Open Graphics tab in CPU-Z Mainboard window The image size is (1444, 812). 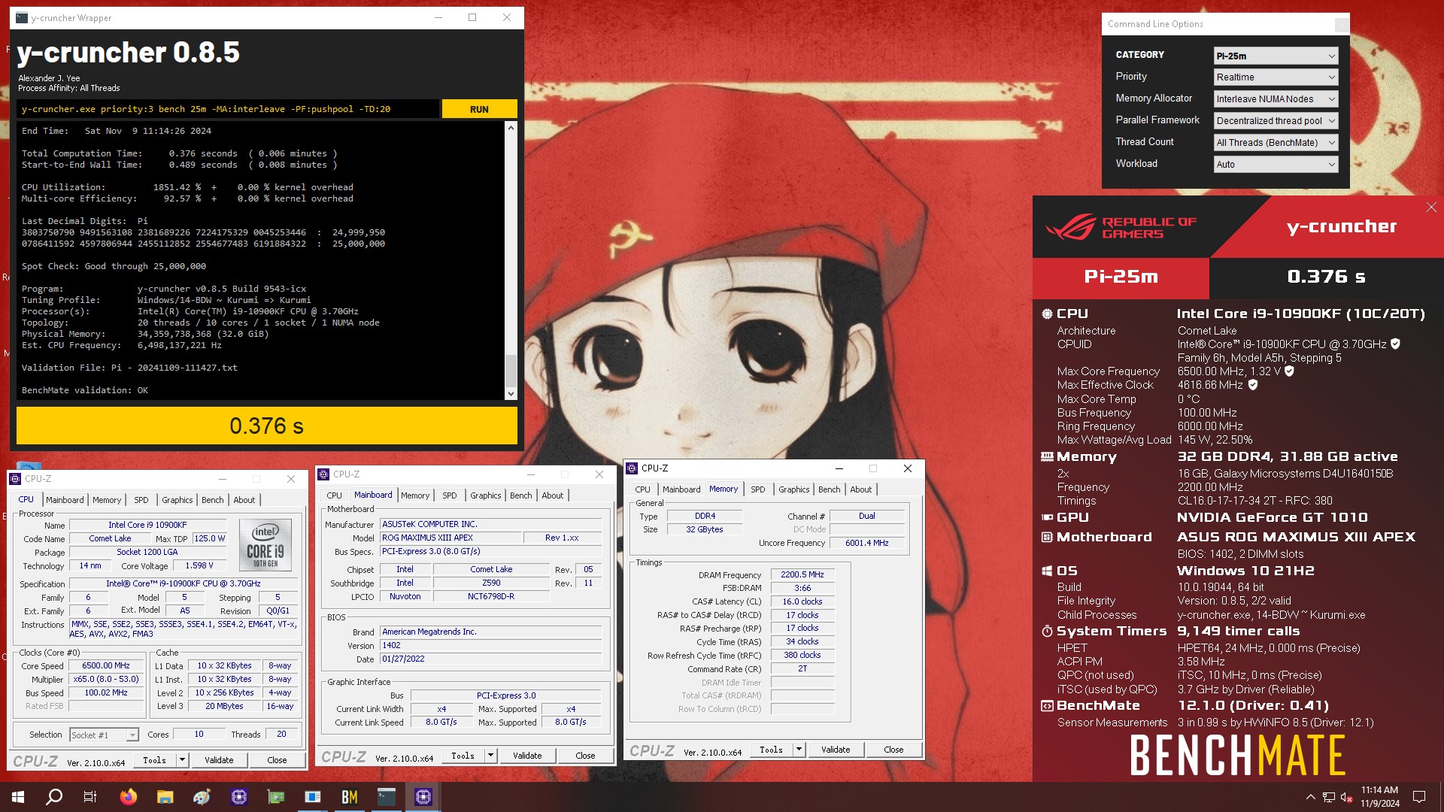tap(485, 495)
